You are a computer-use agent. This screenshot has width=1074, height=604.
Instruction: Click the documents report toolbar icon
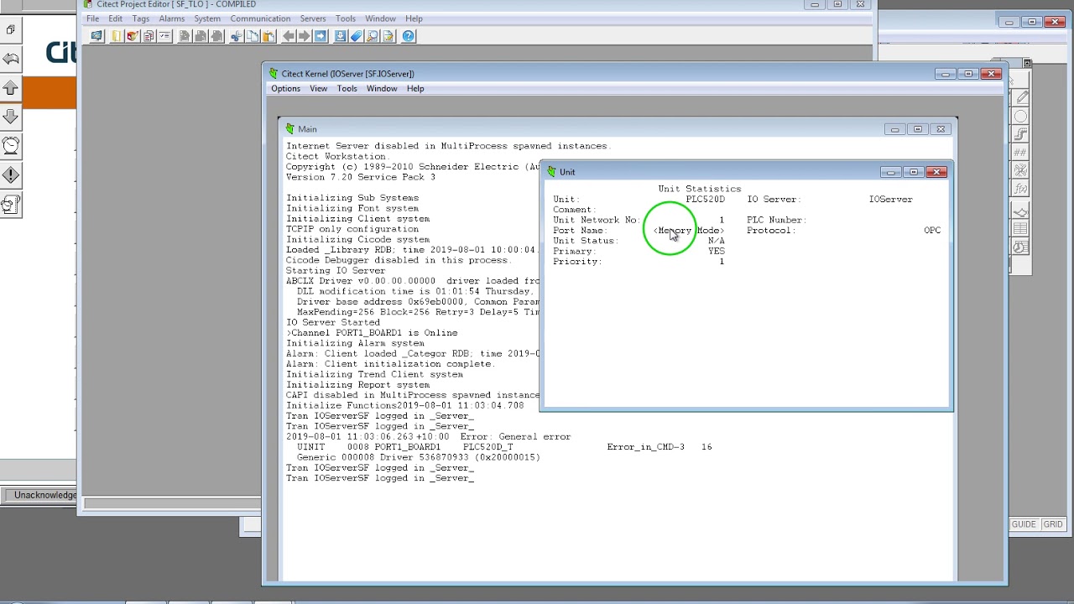pyautogui.click(x=149, y=36)
